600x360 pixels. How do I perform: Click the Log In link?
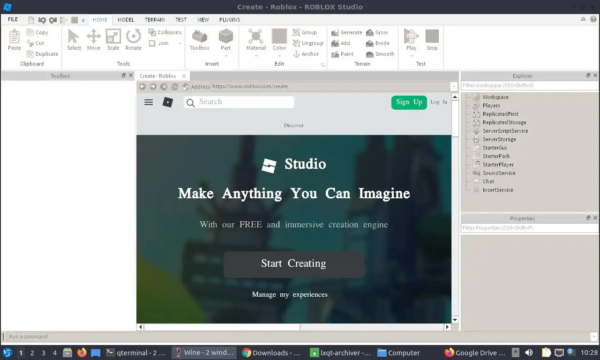tap(439, 102)
